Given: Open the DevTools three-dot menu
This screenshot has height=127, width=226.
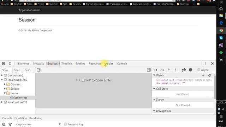Looking at the screenshot, I should click(x=206, y=64).
